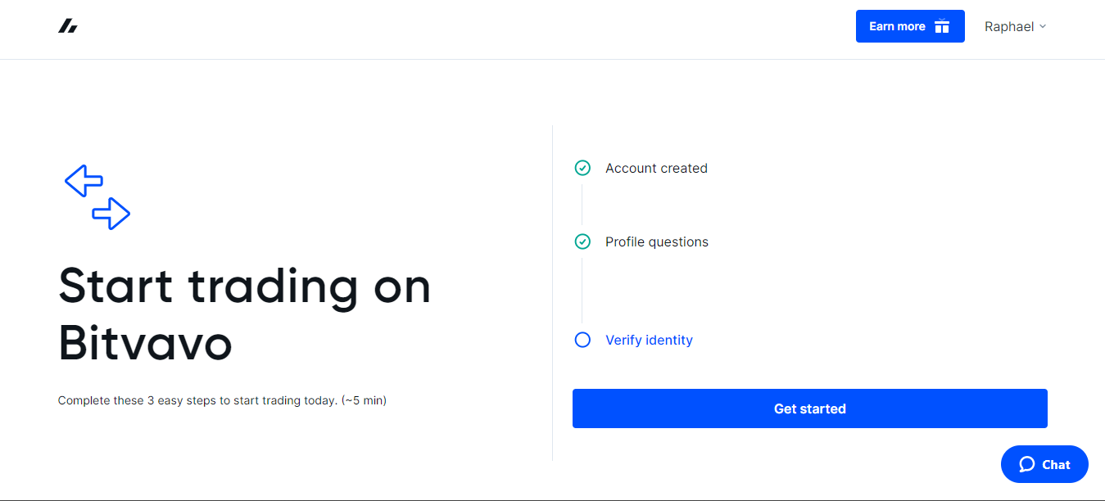Click the gift icon in Earn more
This screenshot has height=501, width=1105.
[942, 26]
